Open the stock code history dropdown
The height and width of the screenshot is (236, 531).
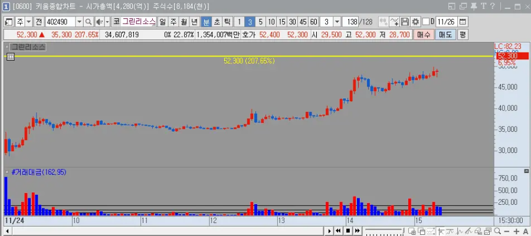click(x=80, y=22)
